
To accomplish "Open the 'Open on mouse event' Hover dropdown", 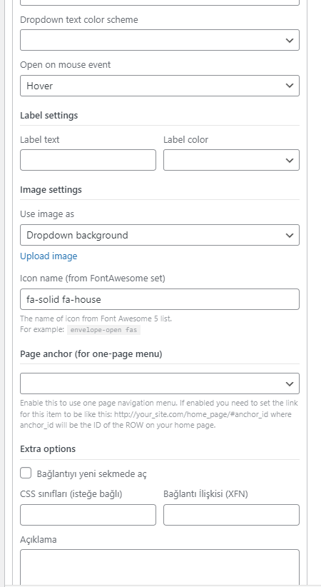I will (x=159, y=86).
